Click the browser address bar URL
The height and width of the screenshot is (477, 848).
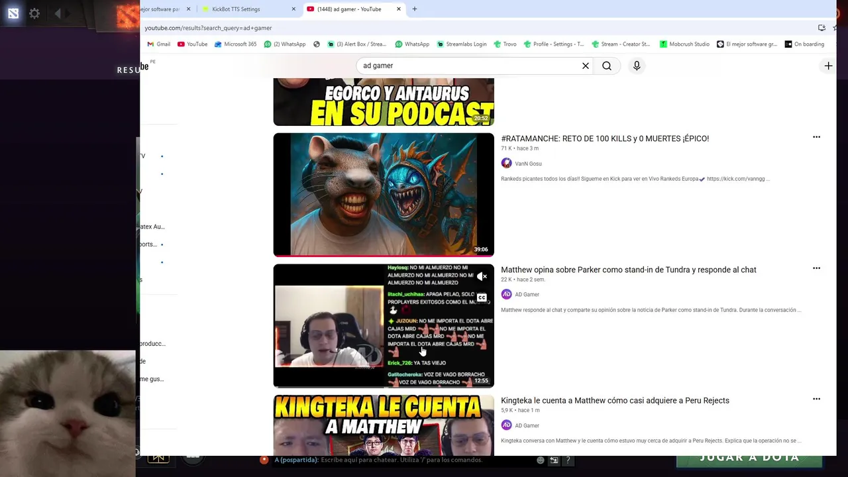pos(208,28)
